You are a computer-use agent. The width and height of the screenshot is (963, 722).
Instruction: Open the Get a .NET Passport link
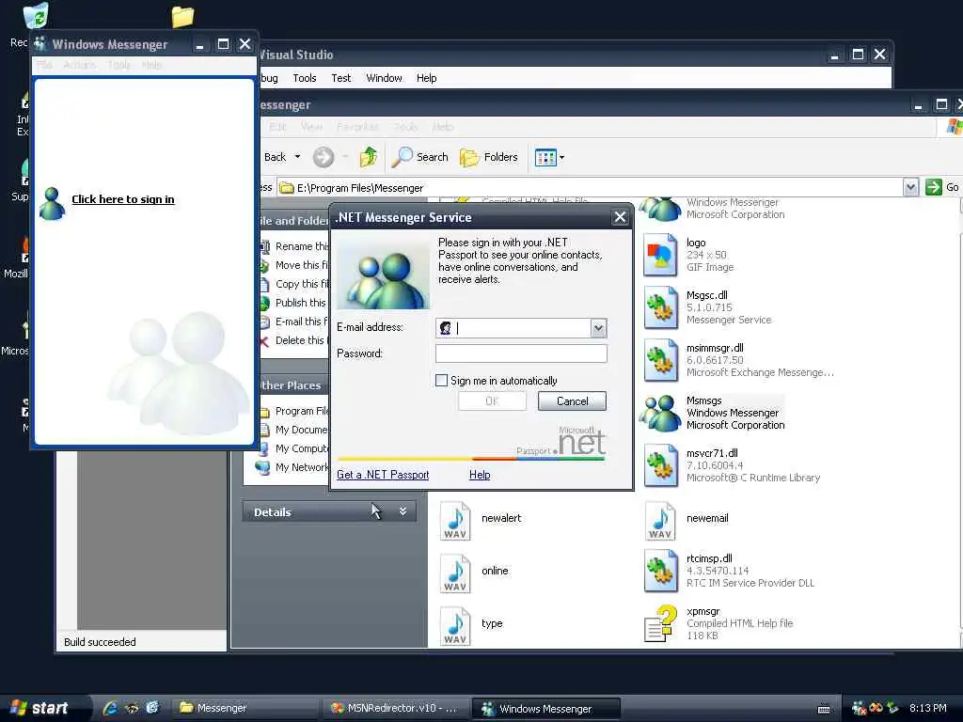coord(383,475)
